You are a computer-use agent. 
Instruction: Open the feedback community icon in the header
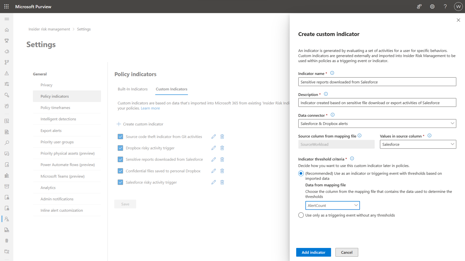(x=419, y=6)
